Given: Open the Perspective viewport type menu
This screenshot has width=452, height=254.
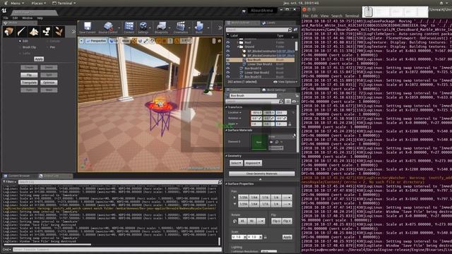Looking at the screenshot, I should [96, 41].
